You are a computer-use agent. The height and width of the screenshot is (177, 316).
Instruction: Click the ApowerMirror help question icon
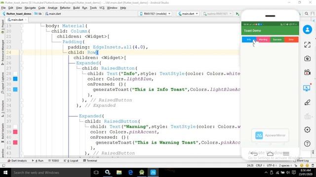coord(307,144)
